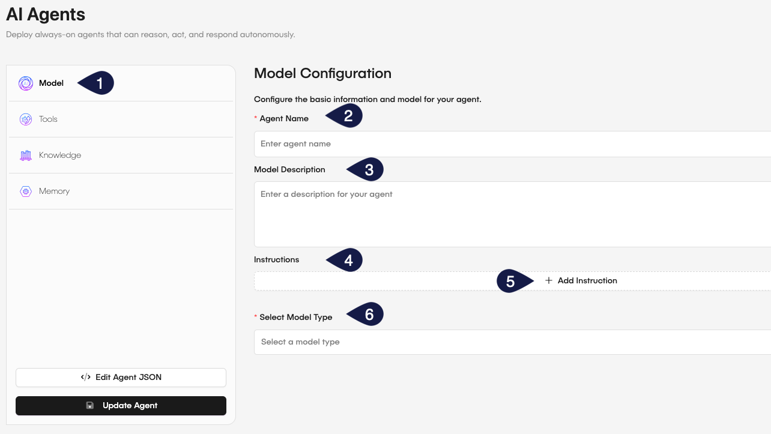Click the required asterisk beside Agent Name
This screenshot has height=434, width=771.
[256, 118]
